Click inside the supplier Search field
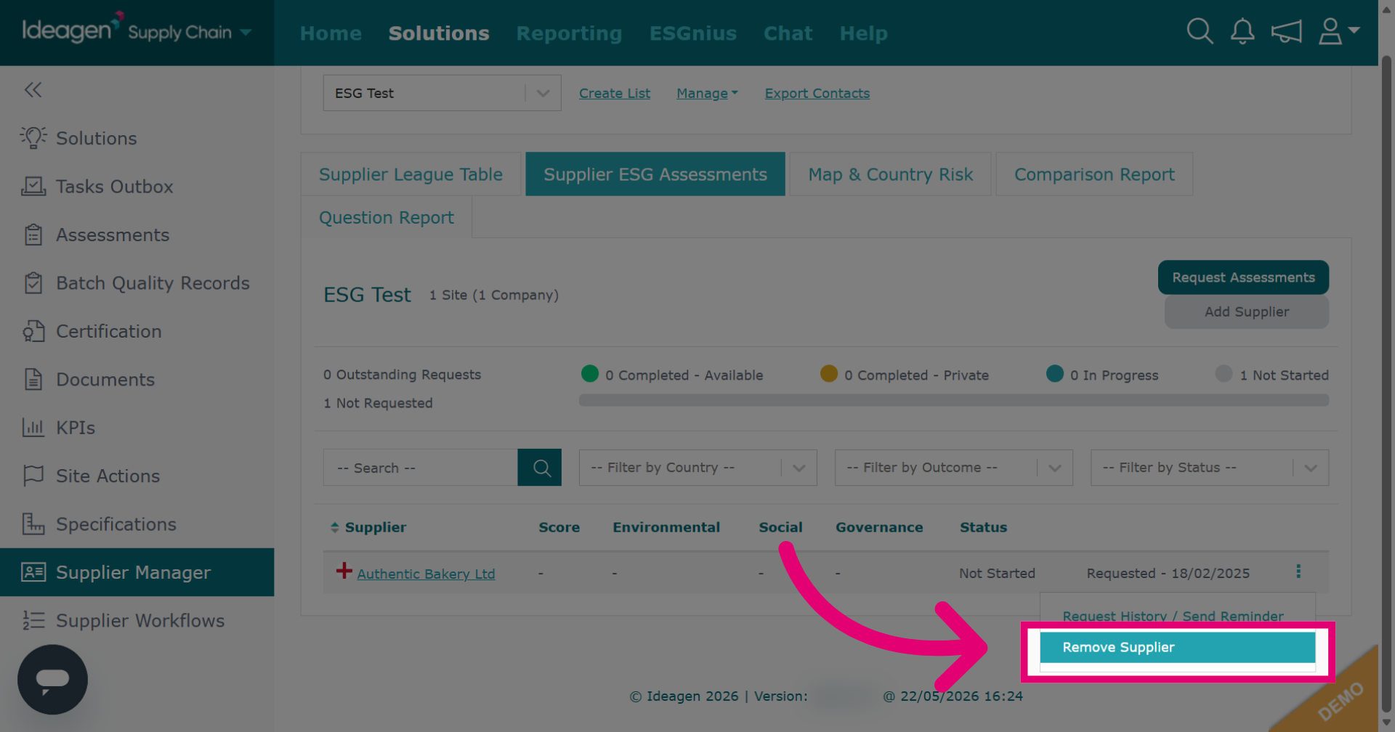 tap(421, 468)
